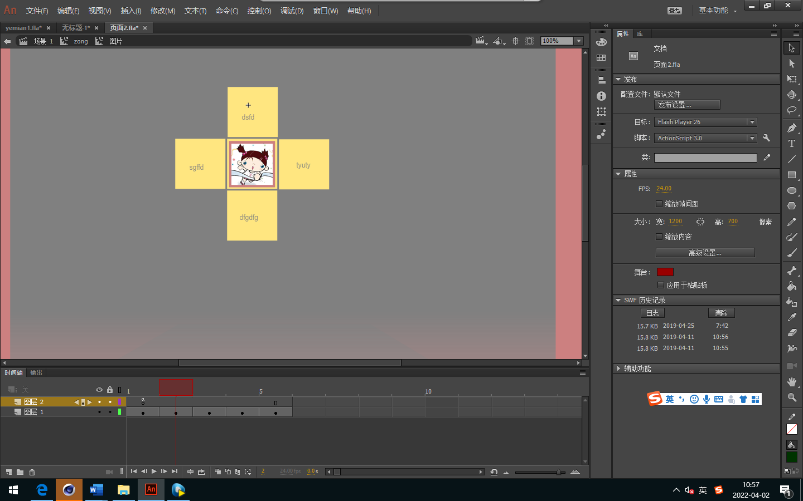Tick the 应用于粘贴板 checkbox
This screenshot has height=501, width=803.
pos(661,285)
